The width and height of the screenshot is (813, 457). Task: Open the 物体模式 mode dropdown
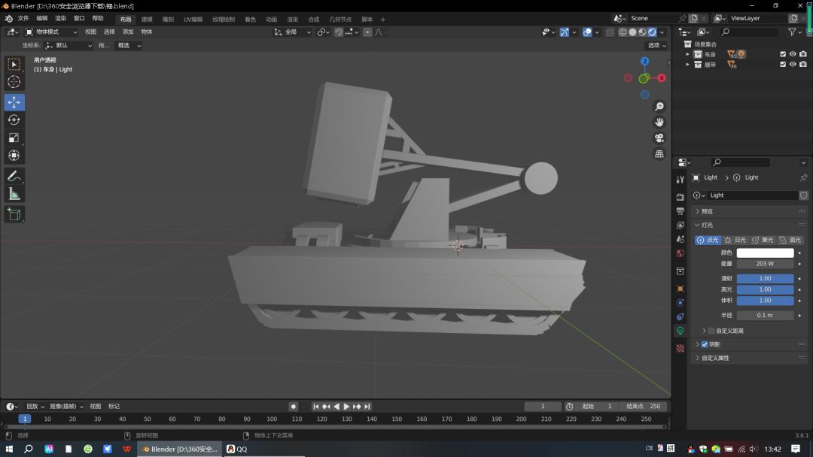point(51,32)
